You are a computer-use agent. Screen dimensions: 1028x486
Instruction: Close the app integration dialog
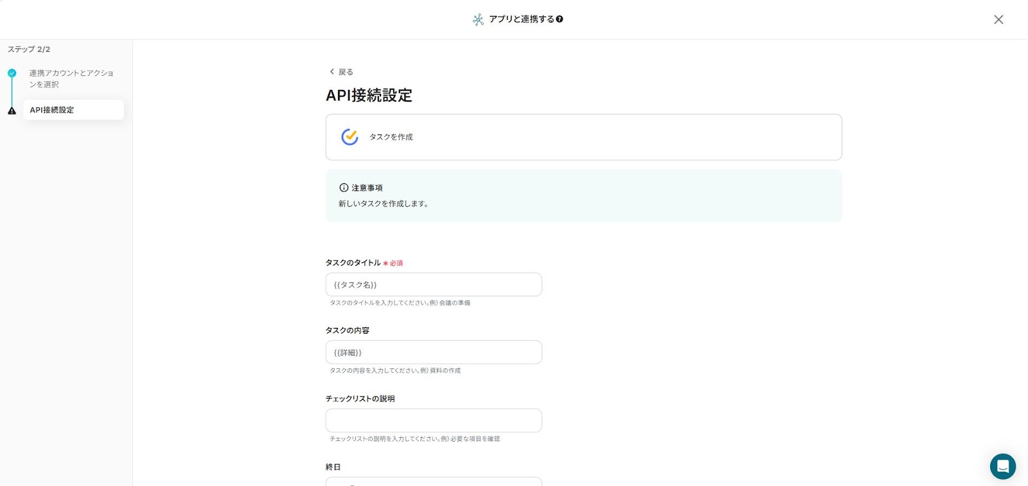pos(998,20)
